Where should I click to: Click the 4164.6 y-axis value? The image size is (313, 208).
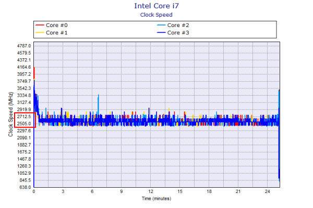coord(24,67)
